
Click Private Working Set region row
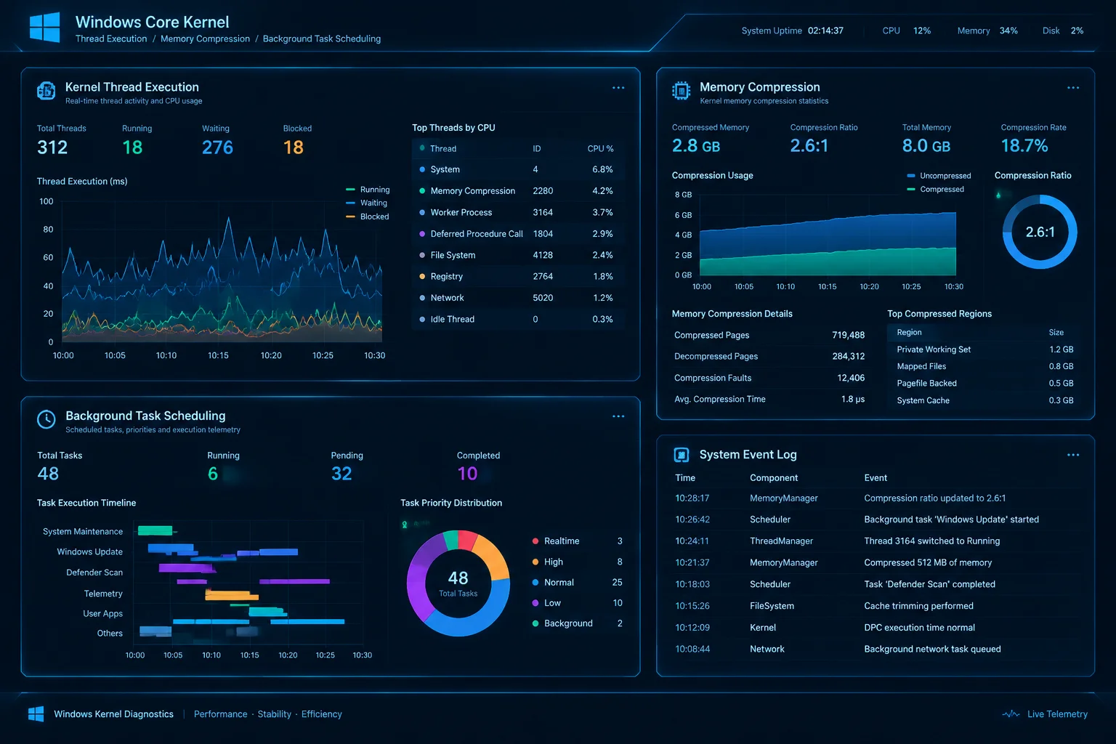click(984, 349)
